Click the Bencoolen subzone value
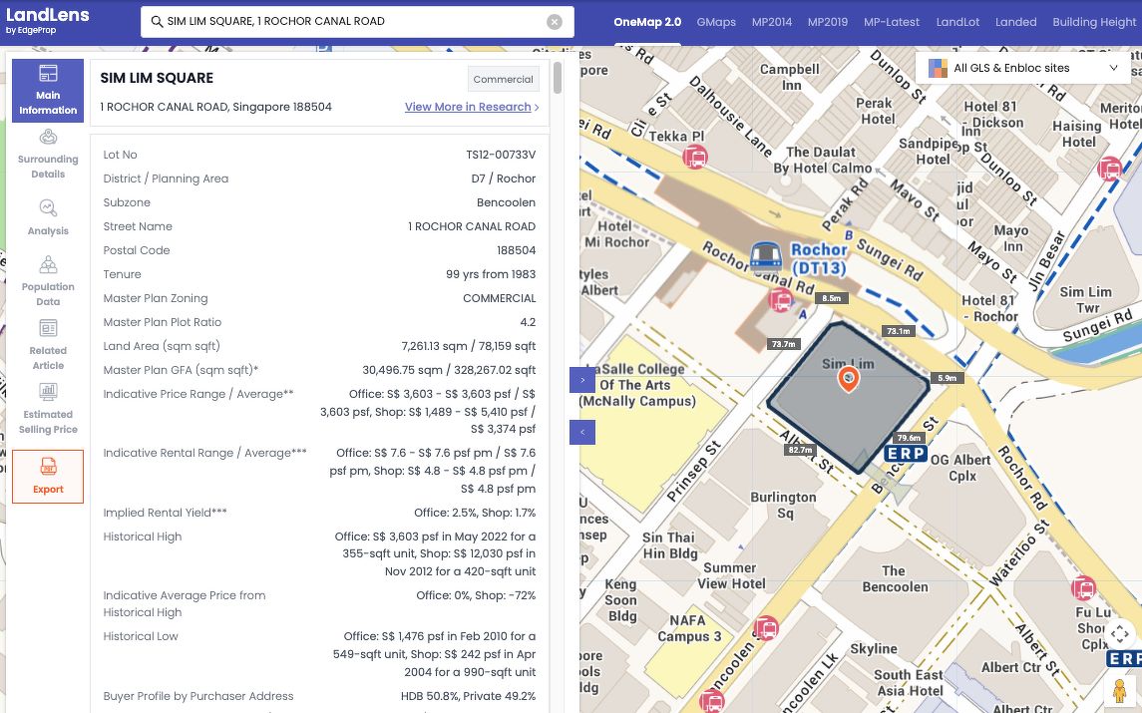Image resolution: width=1142 pixels, height=713 pixels. [507, 202]
